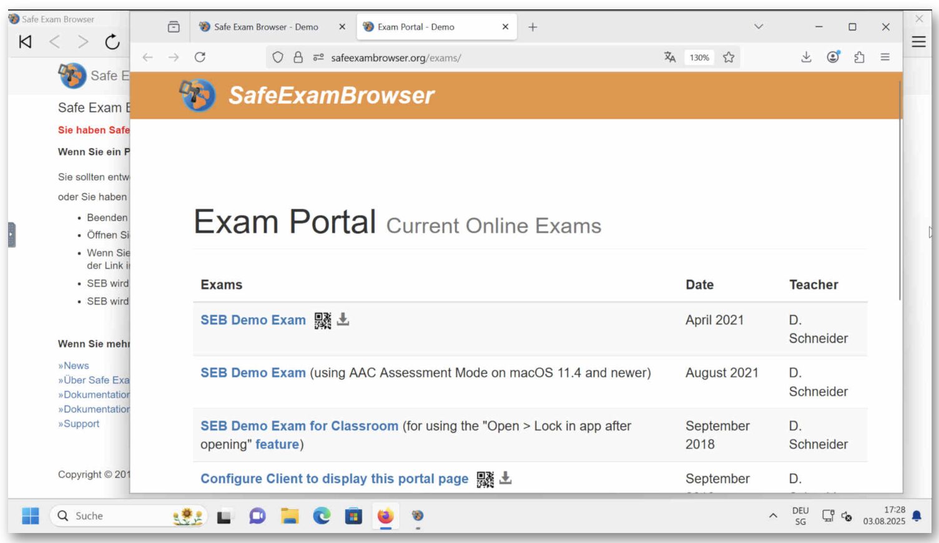Reload the Exam Portal page
This screenshot has width=939, height=543.
pos(200,57)
